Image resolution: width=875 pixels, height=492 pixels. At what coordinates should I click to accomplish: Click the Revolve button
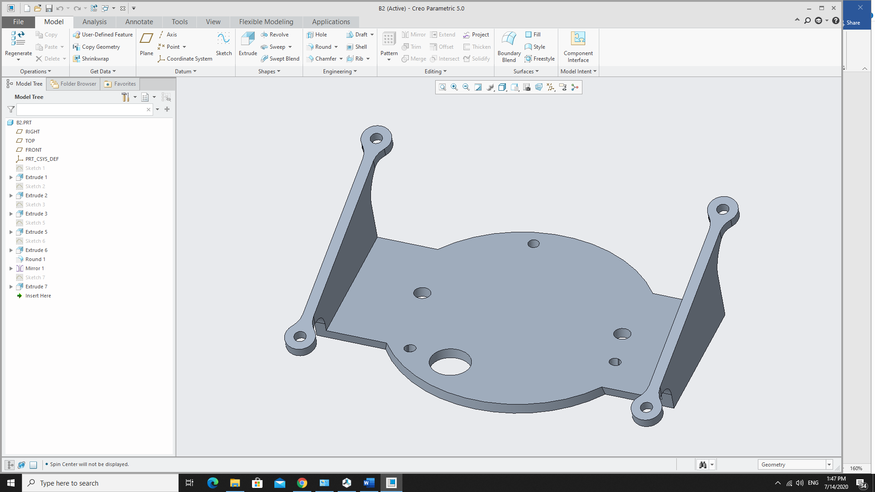(x=275, y=35)
